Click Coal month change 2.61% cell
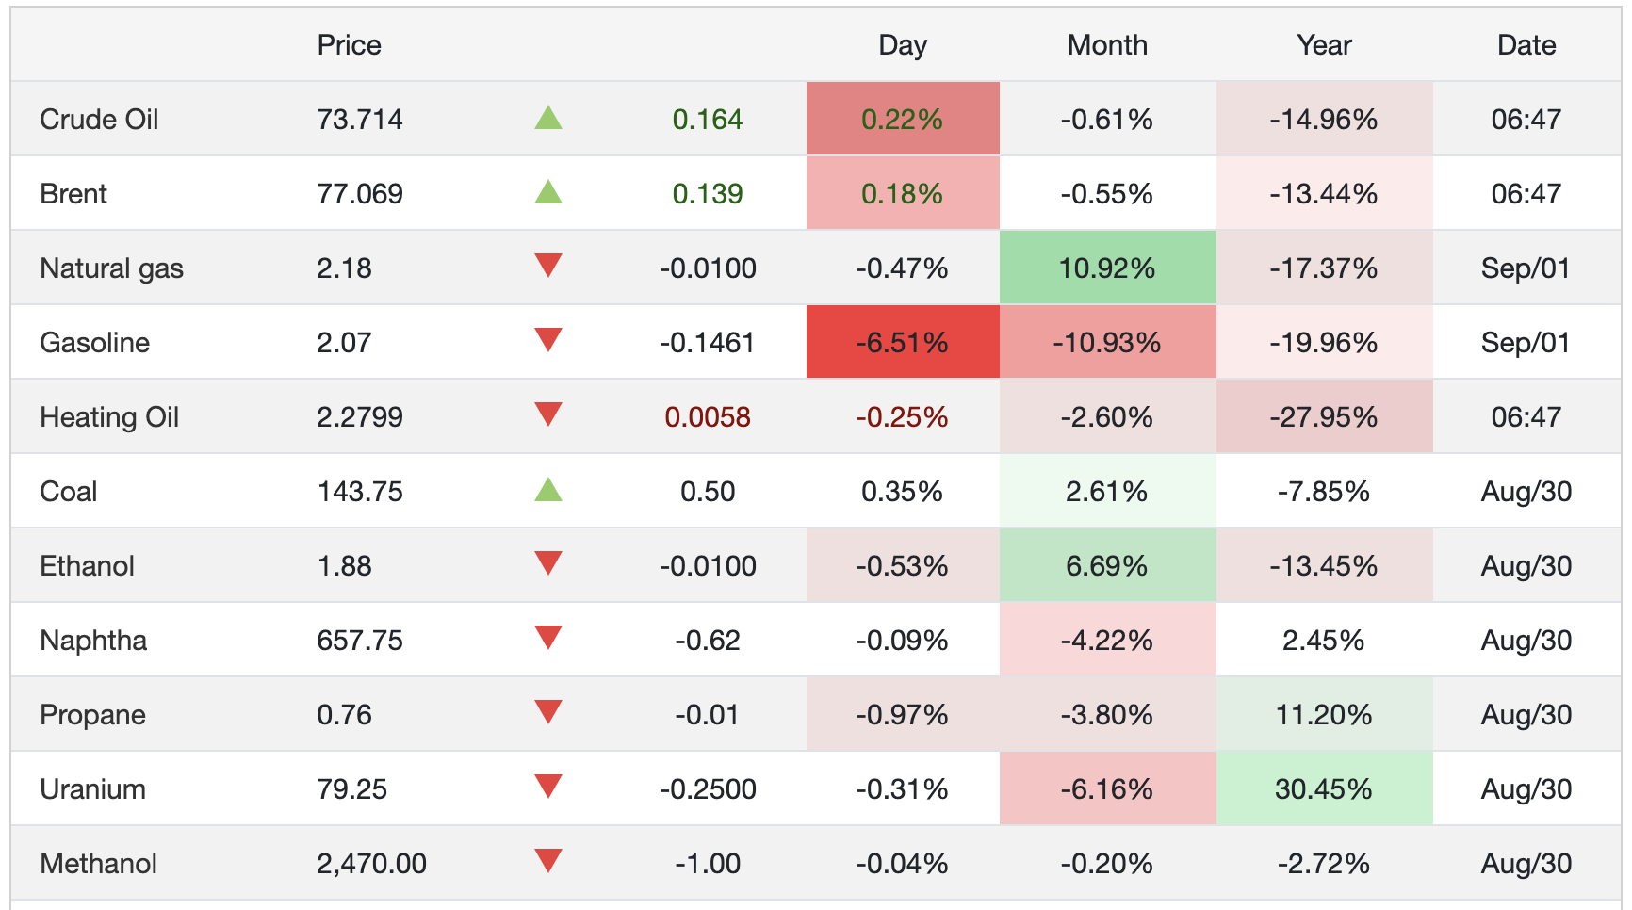1632x910 pixels. click(x=1107, y=491)
